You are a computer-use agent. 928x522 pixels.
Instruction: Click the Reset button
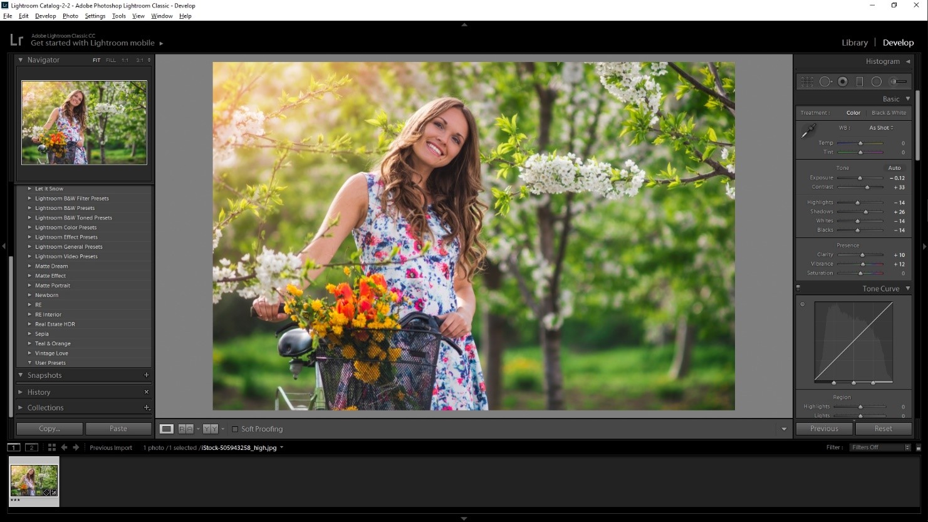point(884,429)
